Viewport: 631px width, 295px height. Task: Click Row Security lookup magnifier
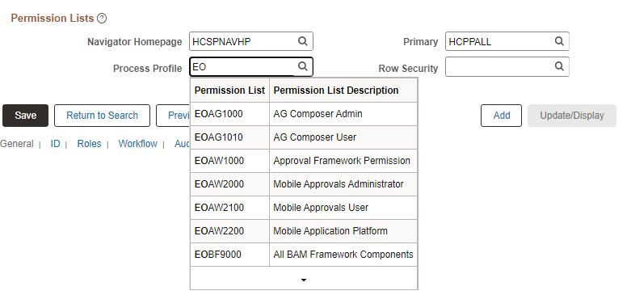(x=559, y=66)
